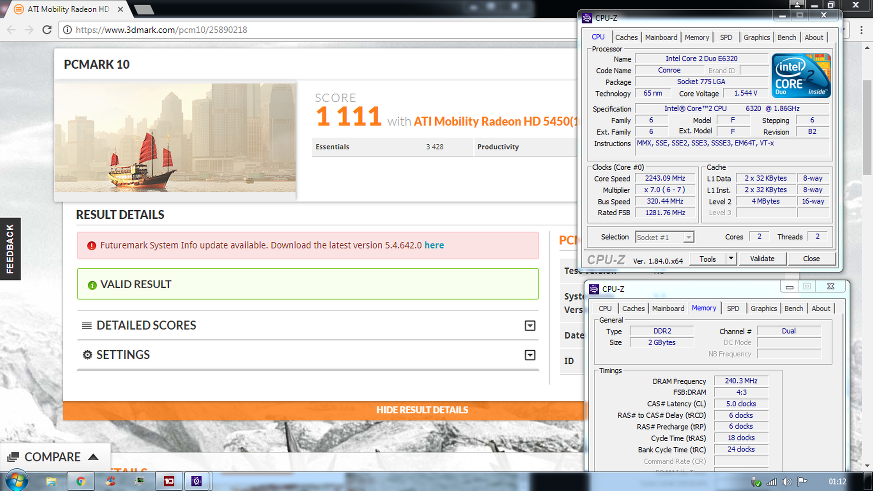The image size is (873, 491).
Task: Open monitor app in taskbar
Action: click(x=140, y=481)
